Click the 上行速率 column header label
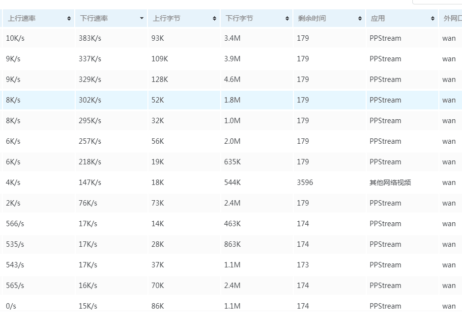This screenshot has width=462, height=314. pos(22,19)
